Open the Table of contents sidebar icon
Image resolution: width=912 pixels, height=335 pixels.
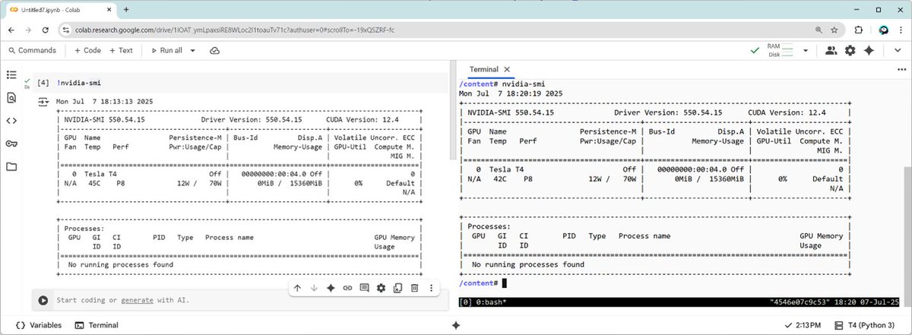(x=11, y=74)
